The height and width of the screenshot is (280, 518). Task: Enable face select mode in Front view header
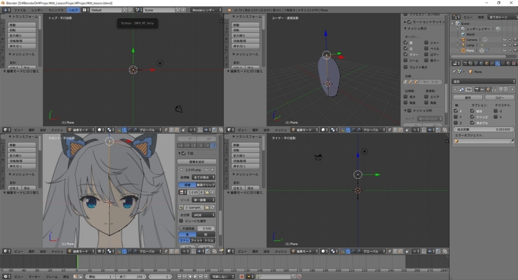pyautogui.click(x=177, y=251)
